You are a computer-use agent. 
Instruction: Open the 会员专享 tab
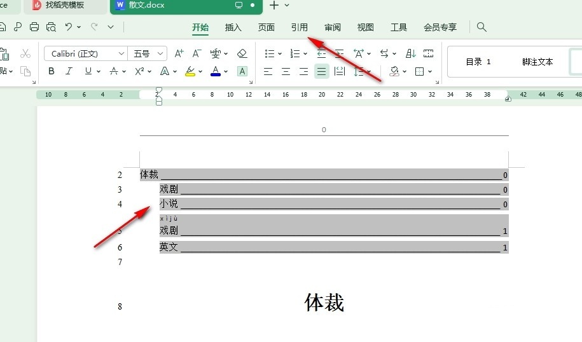(440, 27)
